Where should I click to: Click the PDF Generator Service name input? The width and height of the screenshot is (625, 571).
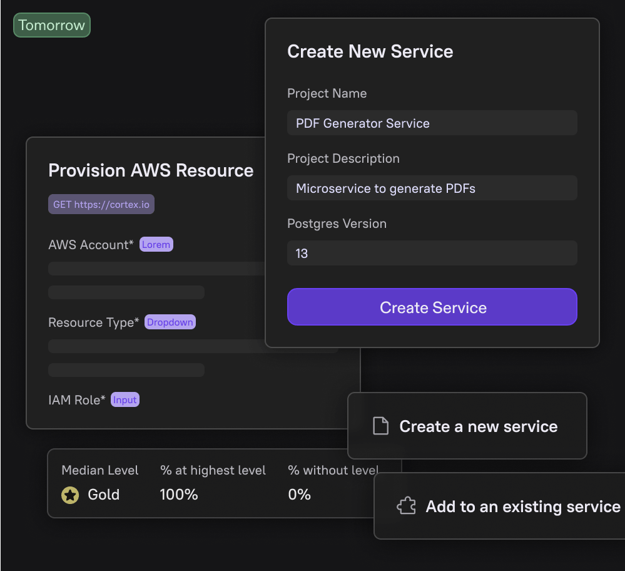pyautogui.click(x=432, y=123)
